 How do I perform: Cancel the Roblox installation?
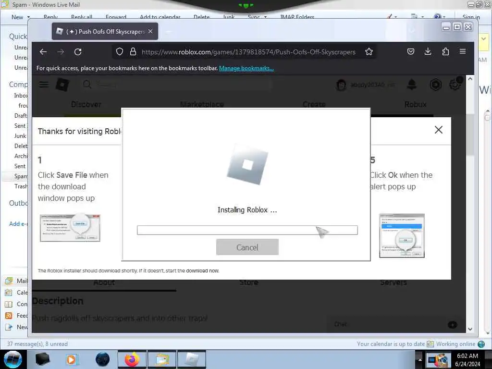[x=247, y=247]
